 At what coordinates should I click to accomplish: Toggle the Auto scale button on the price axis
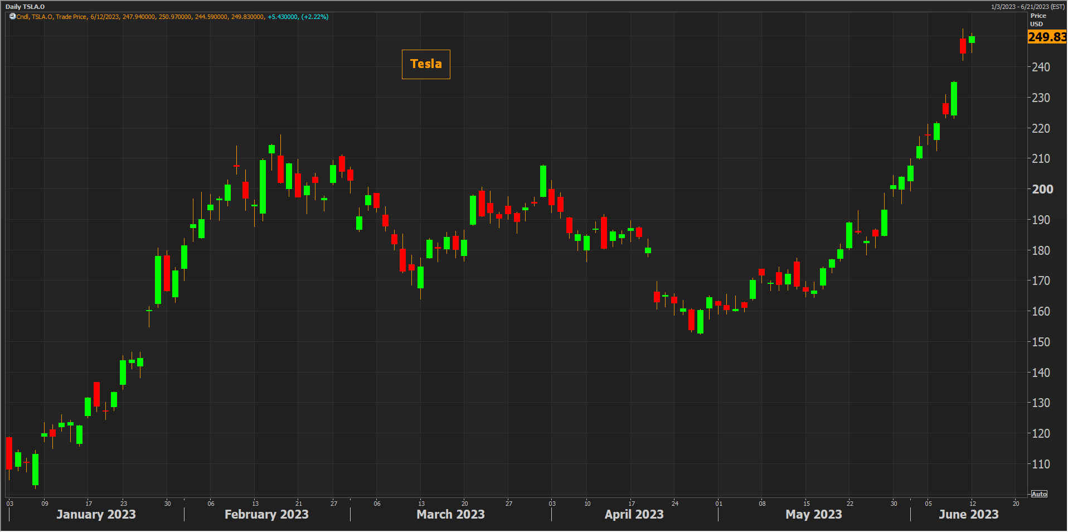click(x=1039, y=494)
